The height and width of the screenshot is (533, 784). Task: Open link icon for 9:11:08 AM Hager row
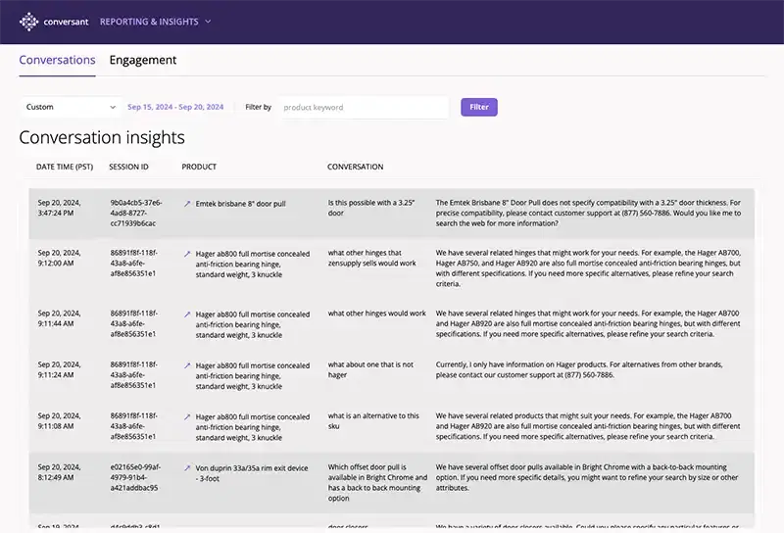[x=187, y=417]
